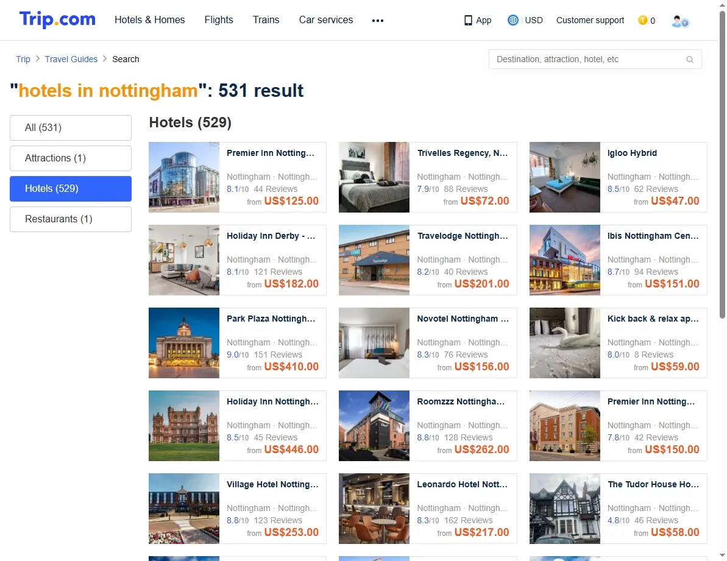Click The Tudor House Hotel title
The height and width of the screenshot is (561, 727).
click(653, 485)
